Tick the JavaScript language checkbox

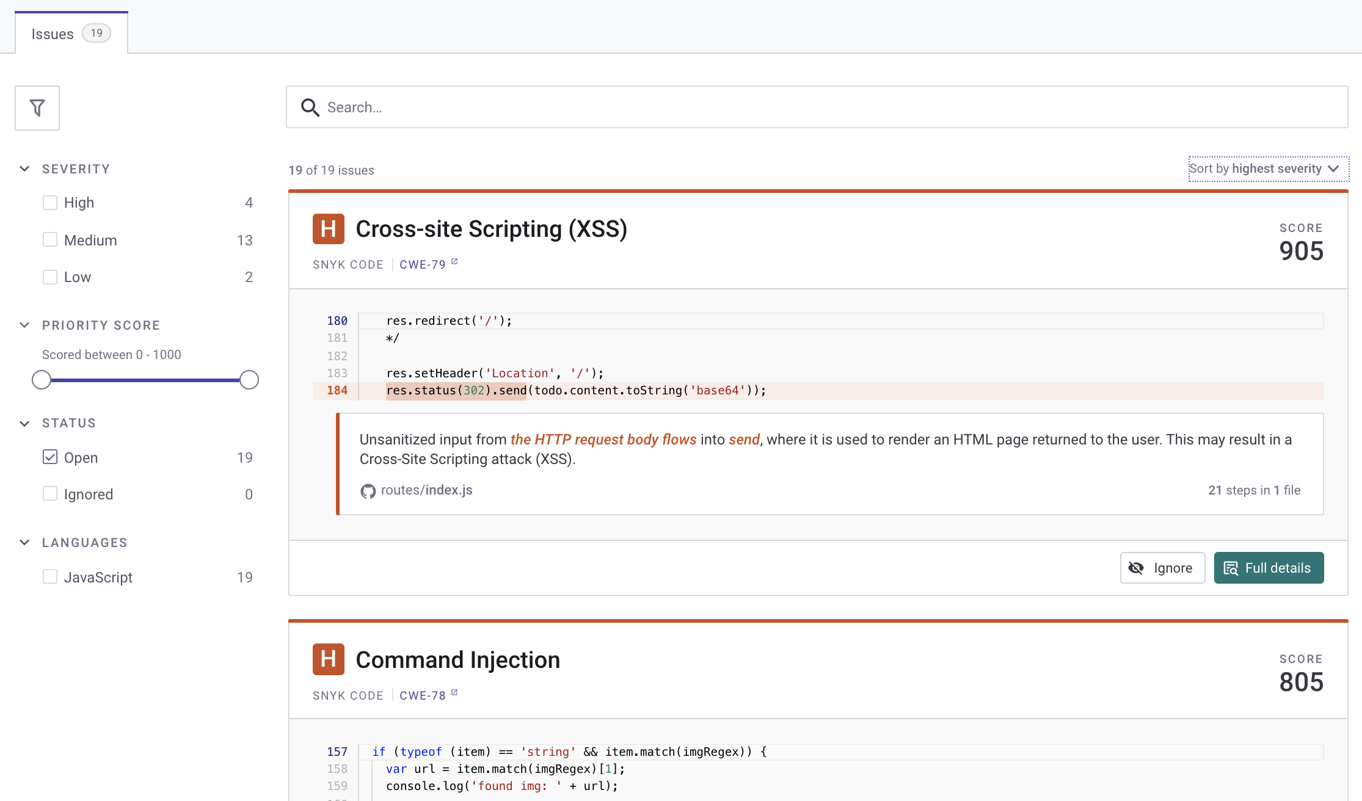pyautogui.click(x=50, y=577)
